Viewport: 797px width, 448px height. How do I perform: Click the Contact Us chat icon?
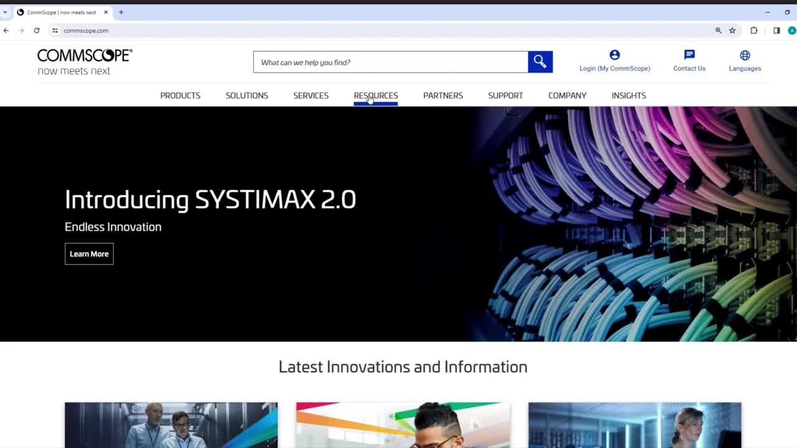coord(689,55)
